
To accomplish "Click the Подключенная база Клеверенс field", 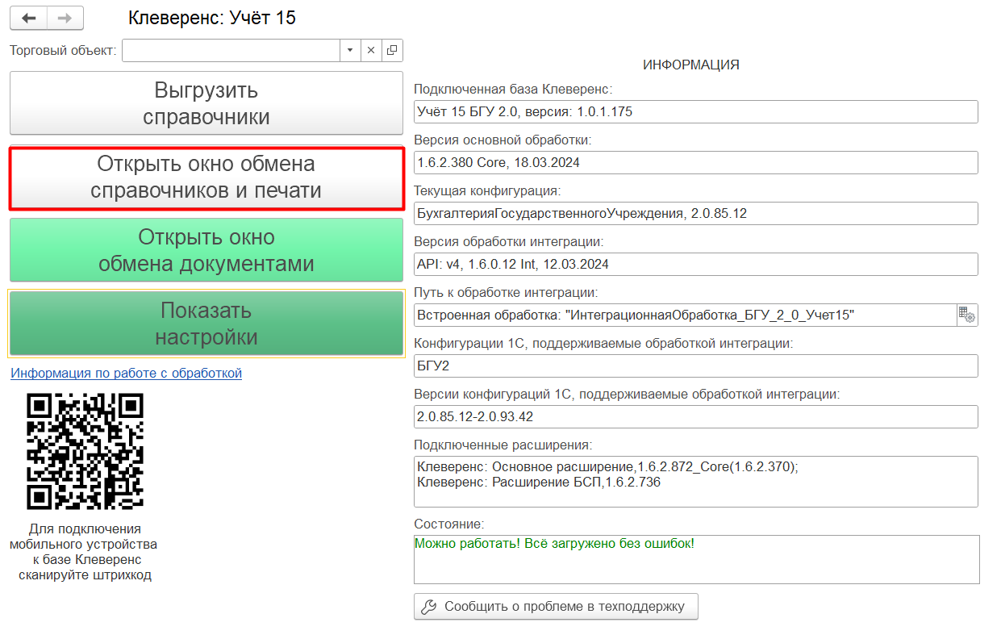I will click(x=695, y=111).
